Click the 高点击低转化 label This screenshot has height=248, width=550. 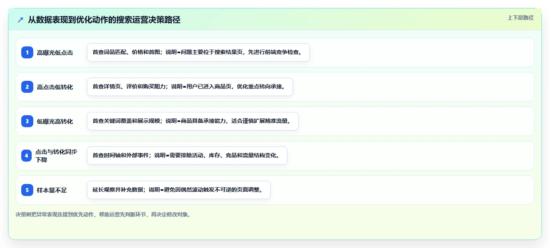(55, 87)
